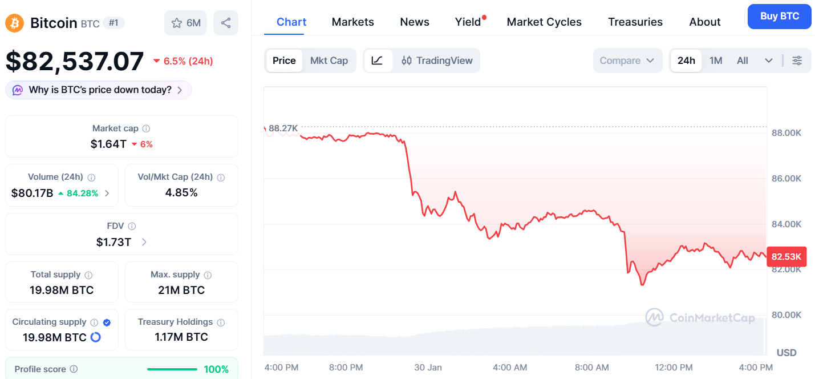Open chart settings sliders icon
Image resolution: width=815 pixels, height=379 pixels.
(797, 61)
